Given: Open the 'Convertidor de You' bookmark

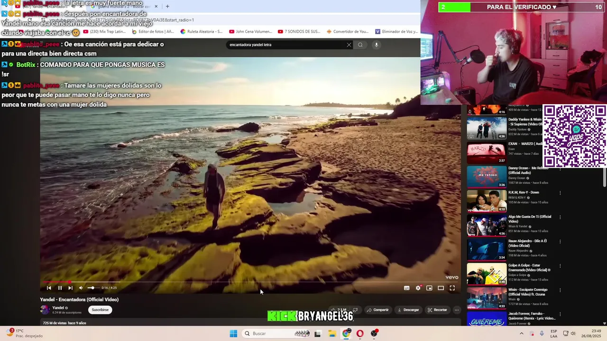Looking at the screenshot, I should point(348,32).
